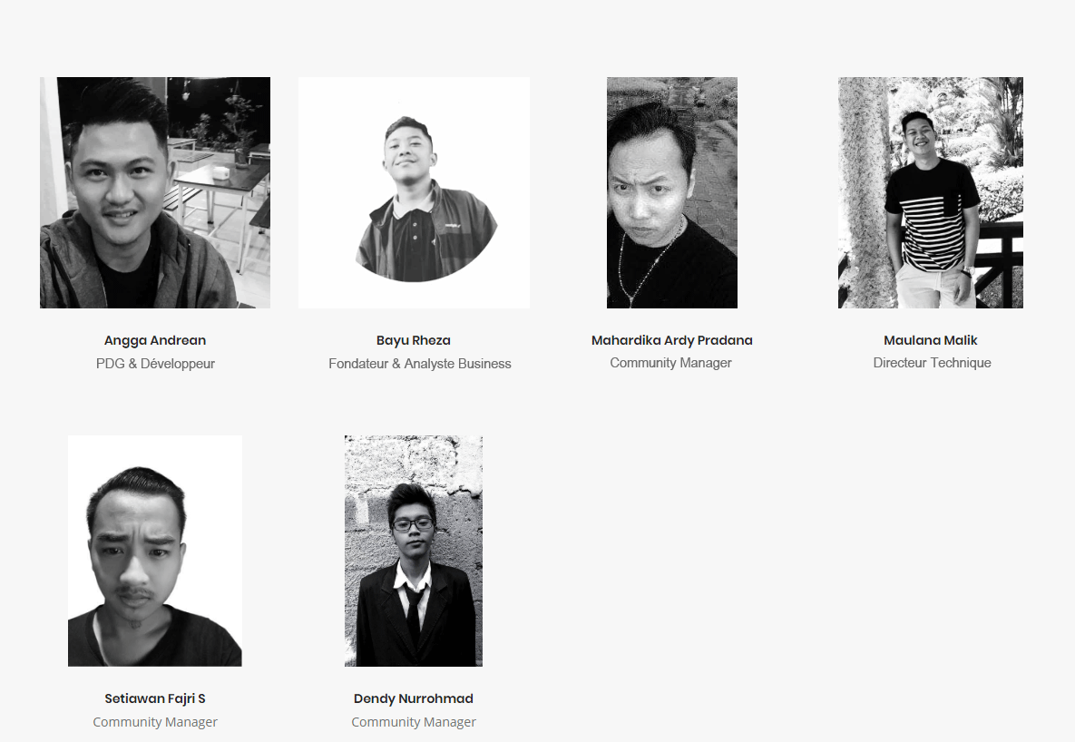Click Community Manager under Setiawan Fajri

coord(155,721)
